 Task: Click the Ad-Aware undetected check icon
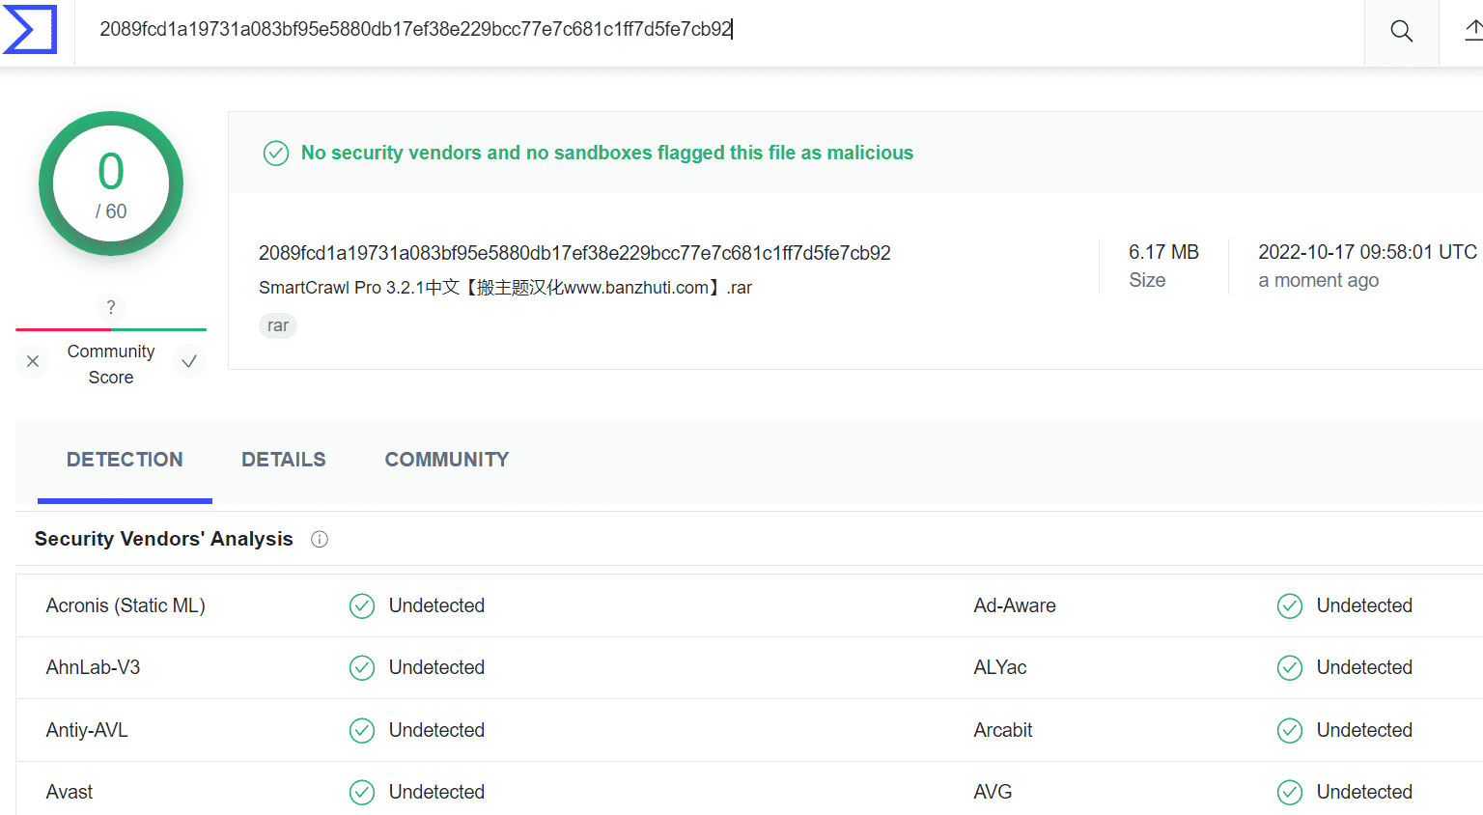pyautogui.click(x=1290, y=605)
